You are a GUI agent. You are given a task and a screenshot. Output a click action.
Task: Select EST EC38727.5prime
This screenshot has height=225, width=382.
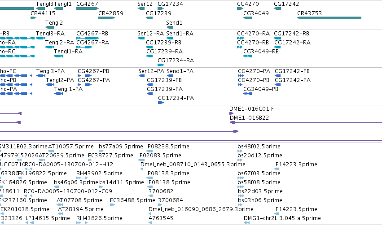[x=110, y=156]
